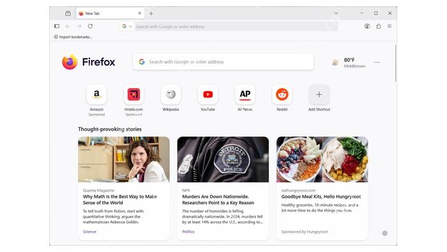
Task: Expand the list all tabs chevron
Action: point(336,13)
